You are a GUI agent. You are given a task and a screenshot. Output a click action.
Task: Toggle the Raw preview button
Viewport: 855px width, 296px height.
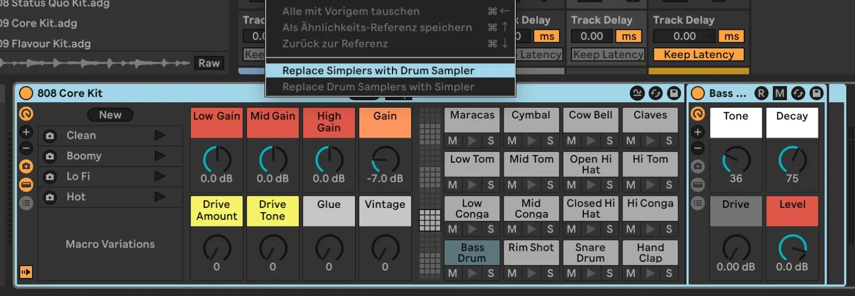209,63
